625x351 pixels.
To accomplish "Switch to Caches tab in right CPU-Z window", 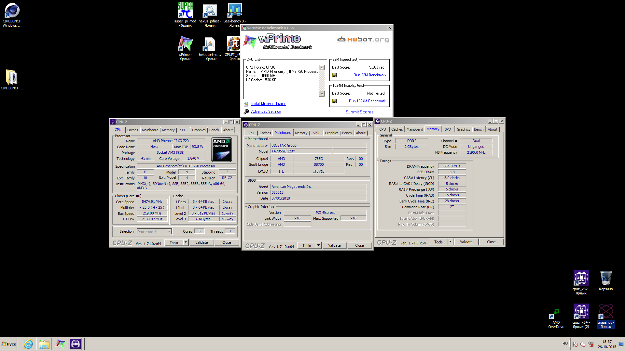I will [x=397, y=129].
